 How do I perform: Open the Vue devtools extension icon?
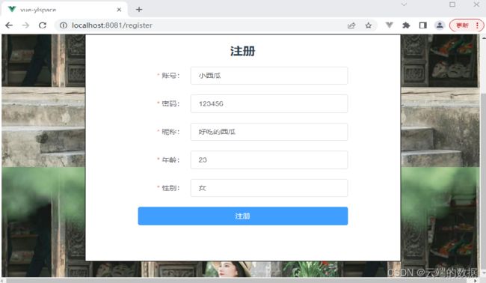(390, 25)
